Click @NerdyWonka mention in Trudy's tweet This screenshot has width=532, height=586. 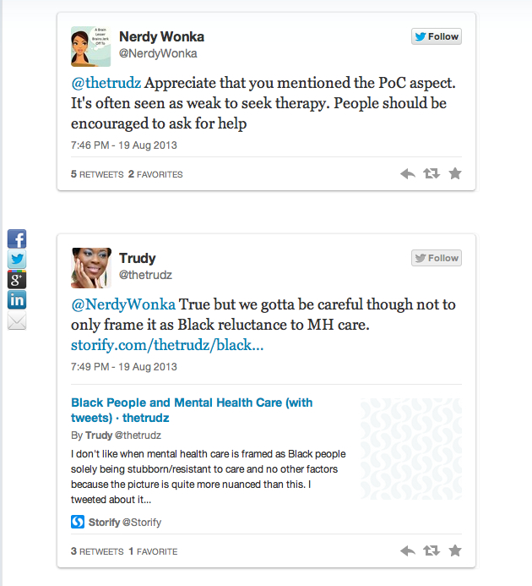click(122, 304)
